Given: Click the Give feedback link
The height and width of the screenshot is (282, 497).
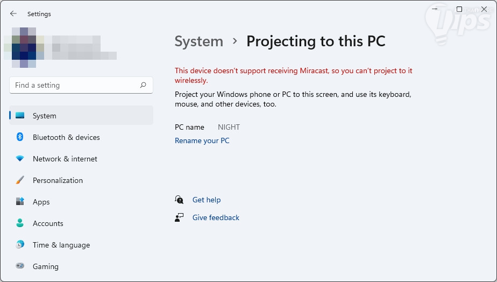Looking at the screenshot, I should (216, 217).
